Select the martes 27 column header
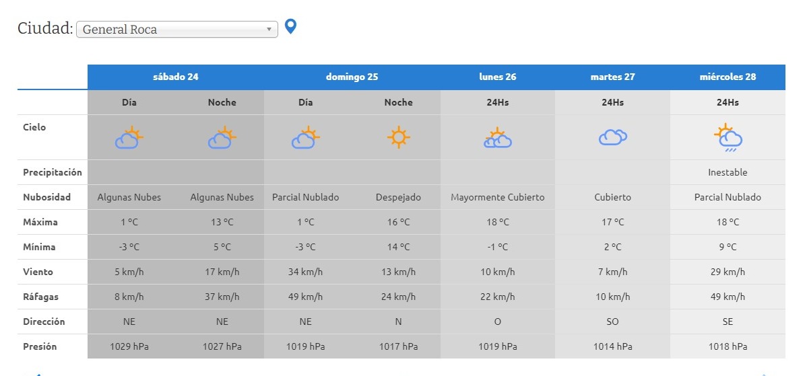 [x=612, y=77]
